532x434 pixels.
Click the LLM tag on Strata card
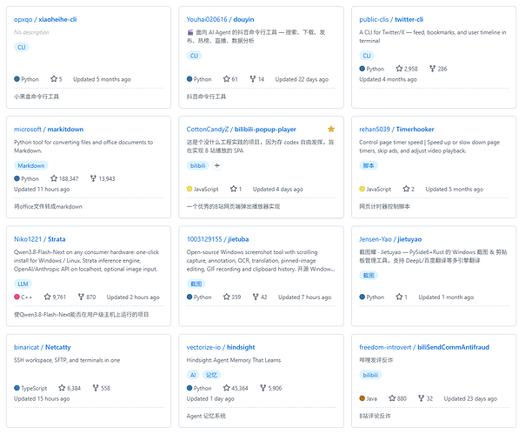(x=23, y=284)
